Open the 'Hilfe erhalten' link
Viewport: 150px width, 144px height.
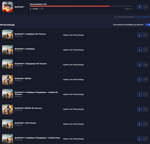click(142, 17)
